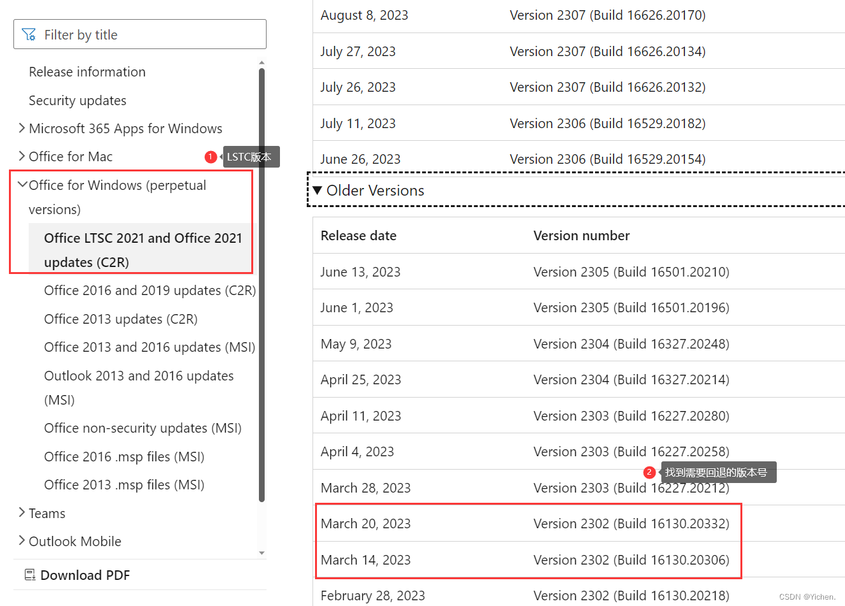Click the sidebar scrollbar up arrow
Viewport: 845px width, 606px height.
[x=261, y=62]
